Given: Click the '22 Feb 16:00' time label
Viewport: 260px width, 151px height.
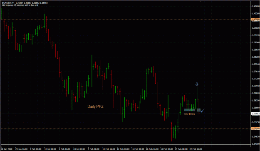Looking at the screenshot, I should tap(196, 149).
